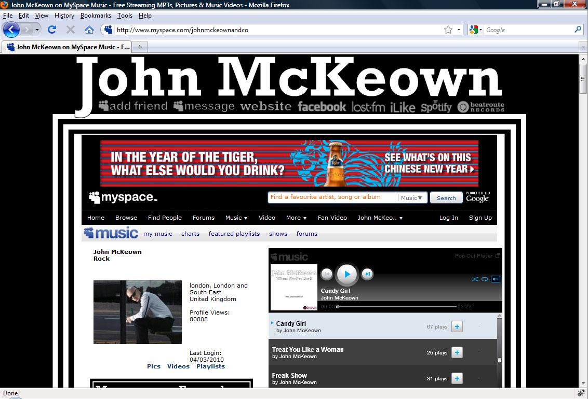Click the Sign Up link
Viewport: 588px width, 399px height.
pyautogui.click(x=480, y=218)
